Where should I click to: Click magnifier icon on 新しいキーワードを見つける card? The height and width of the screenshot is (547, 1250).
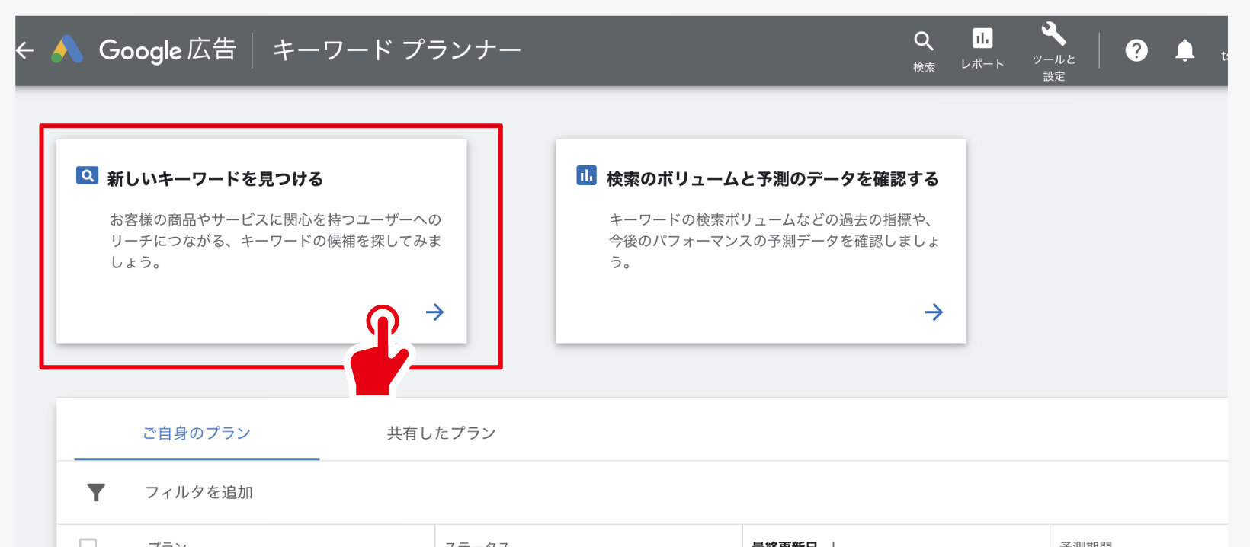87,176
